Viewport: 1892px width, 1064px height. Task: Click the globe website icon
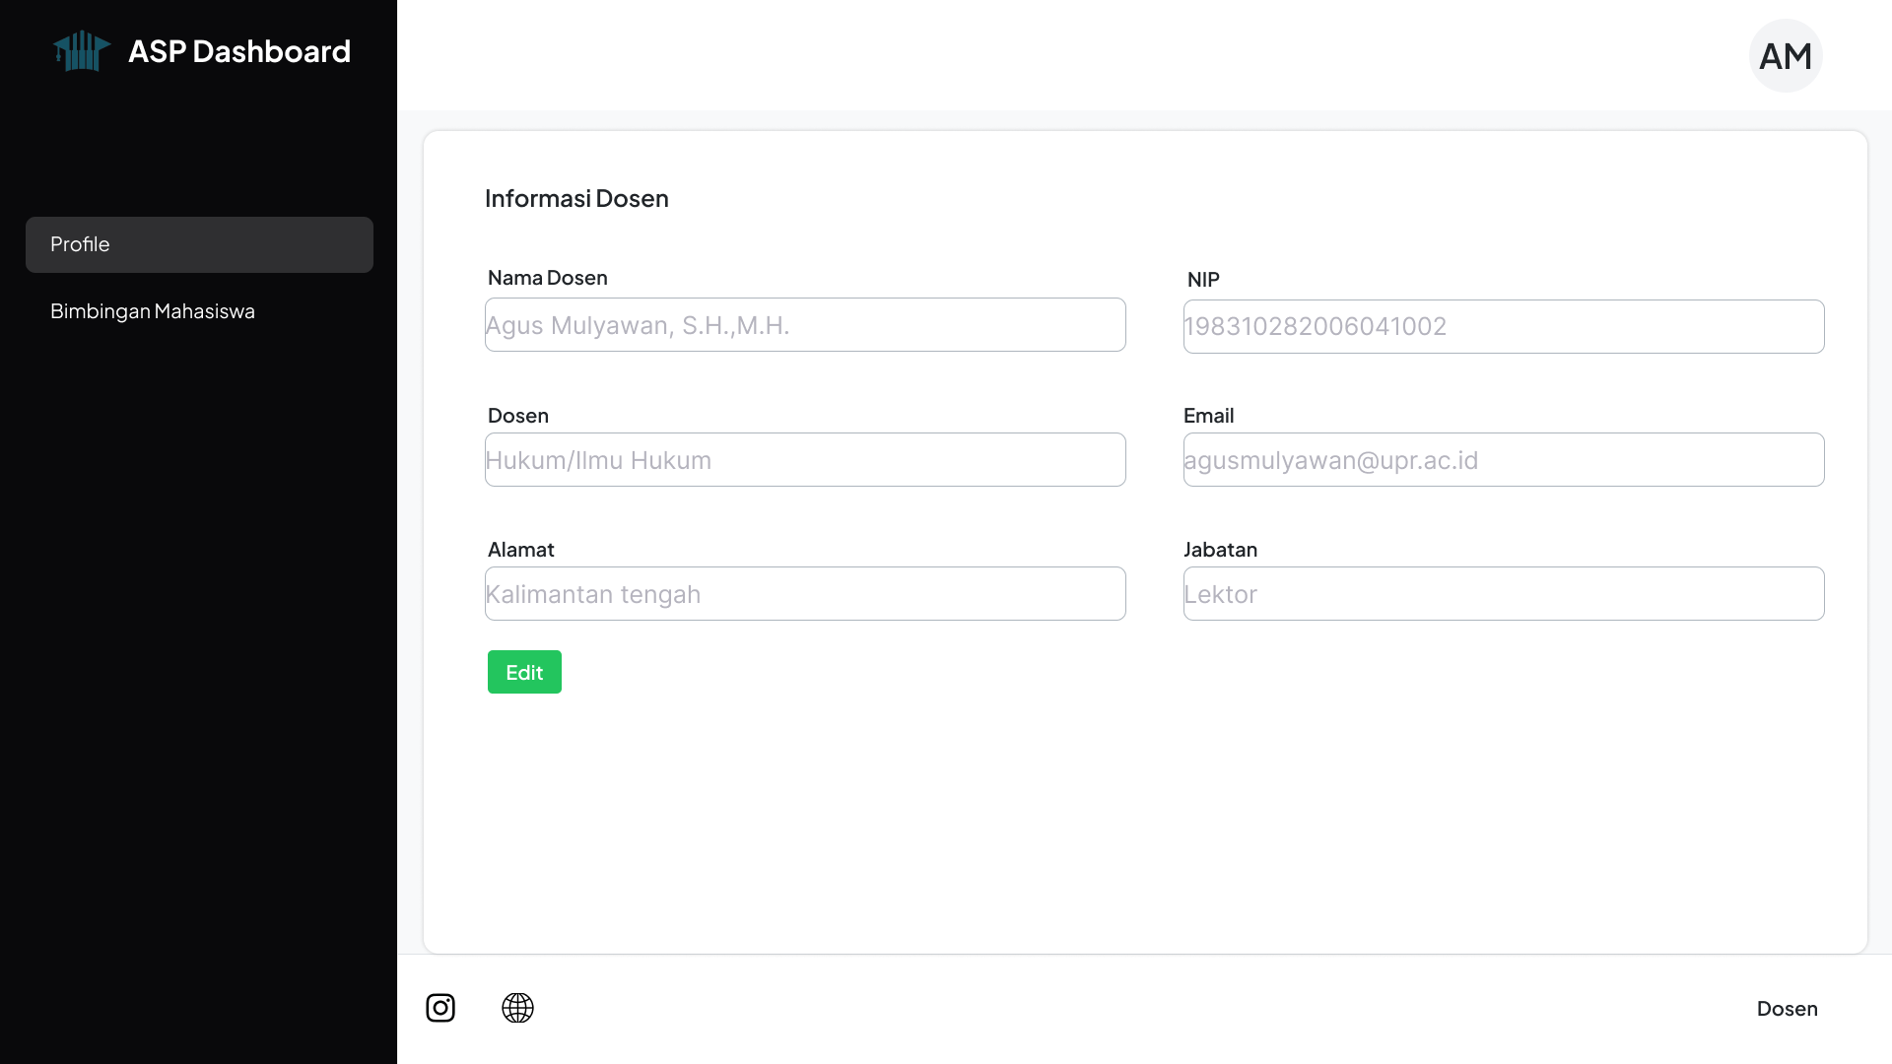coord(517,1008)
